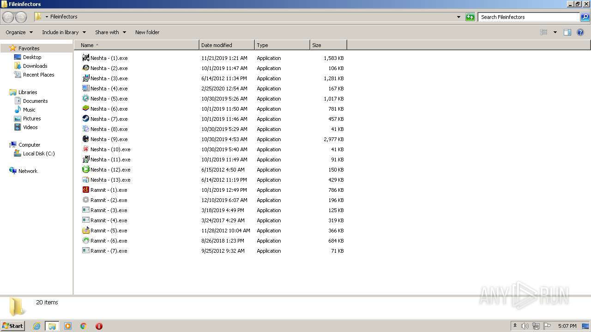Click the Neshta - (3).exe file icon
The height and width of the screenshot is (332, 591).
85,78
